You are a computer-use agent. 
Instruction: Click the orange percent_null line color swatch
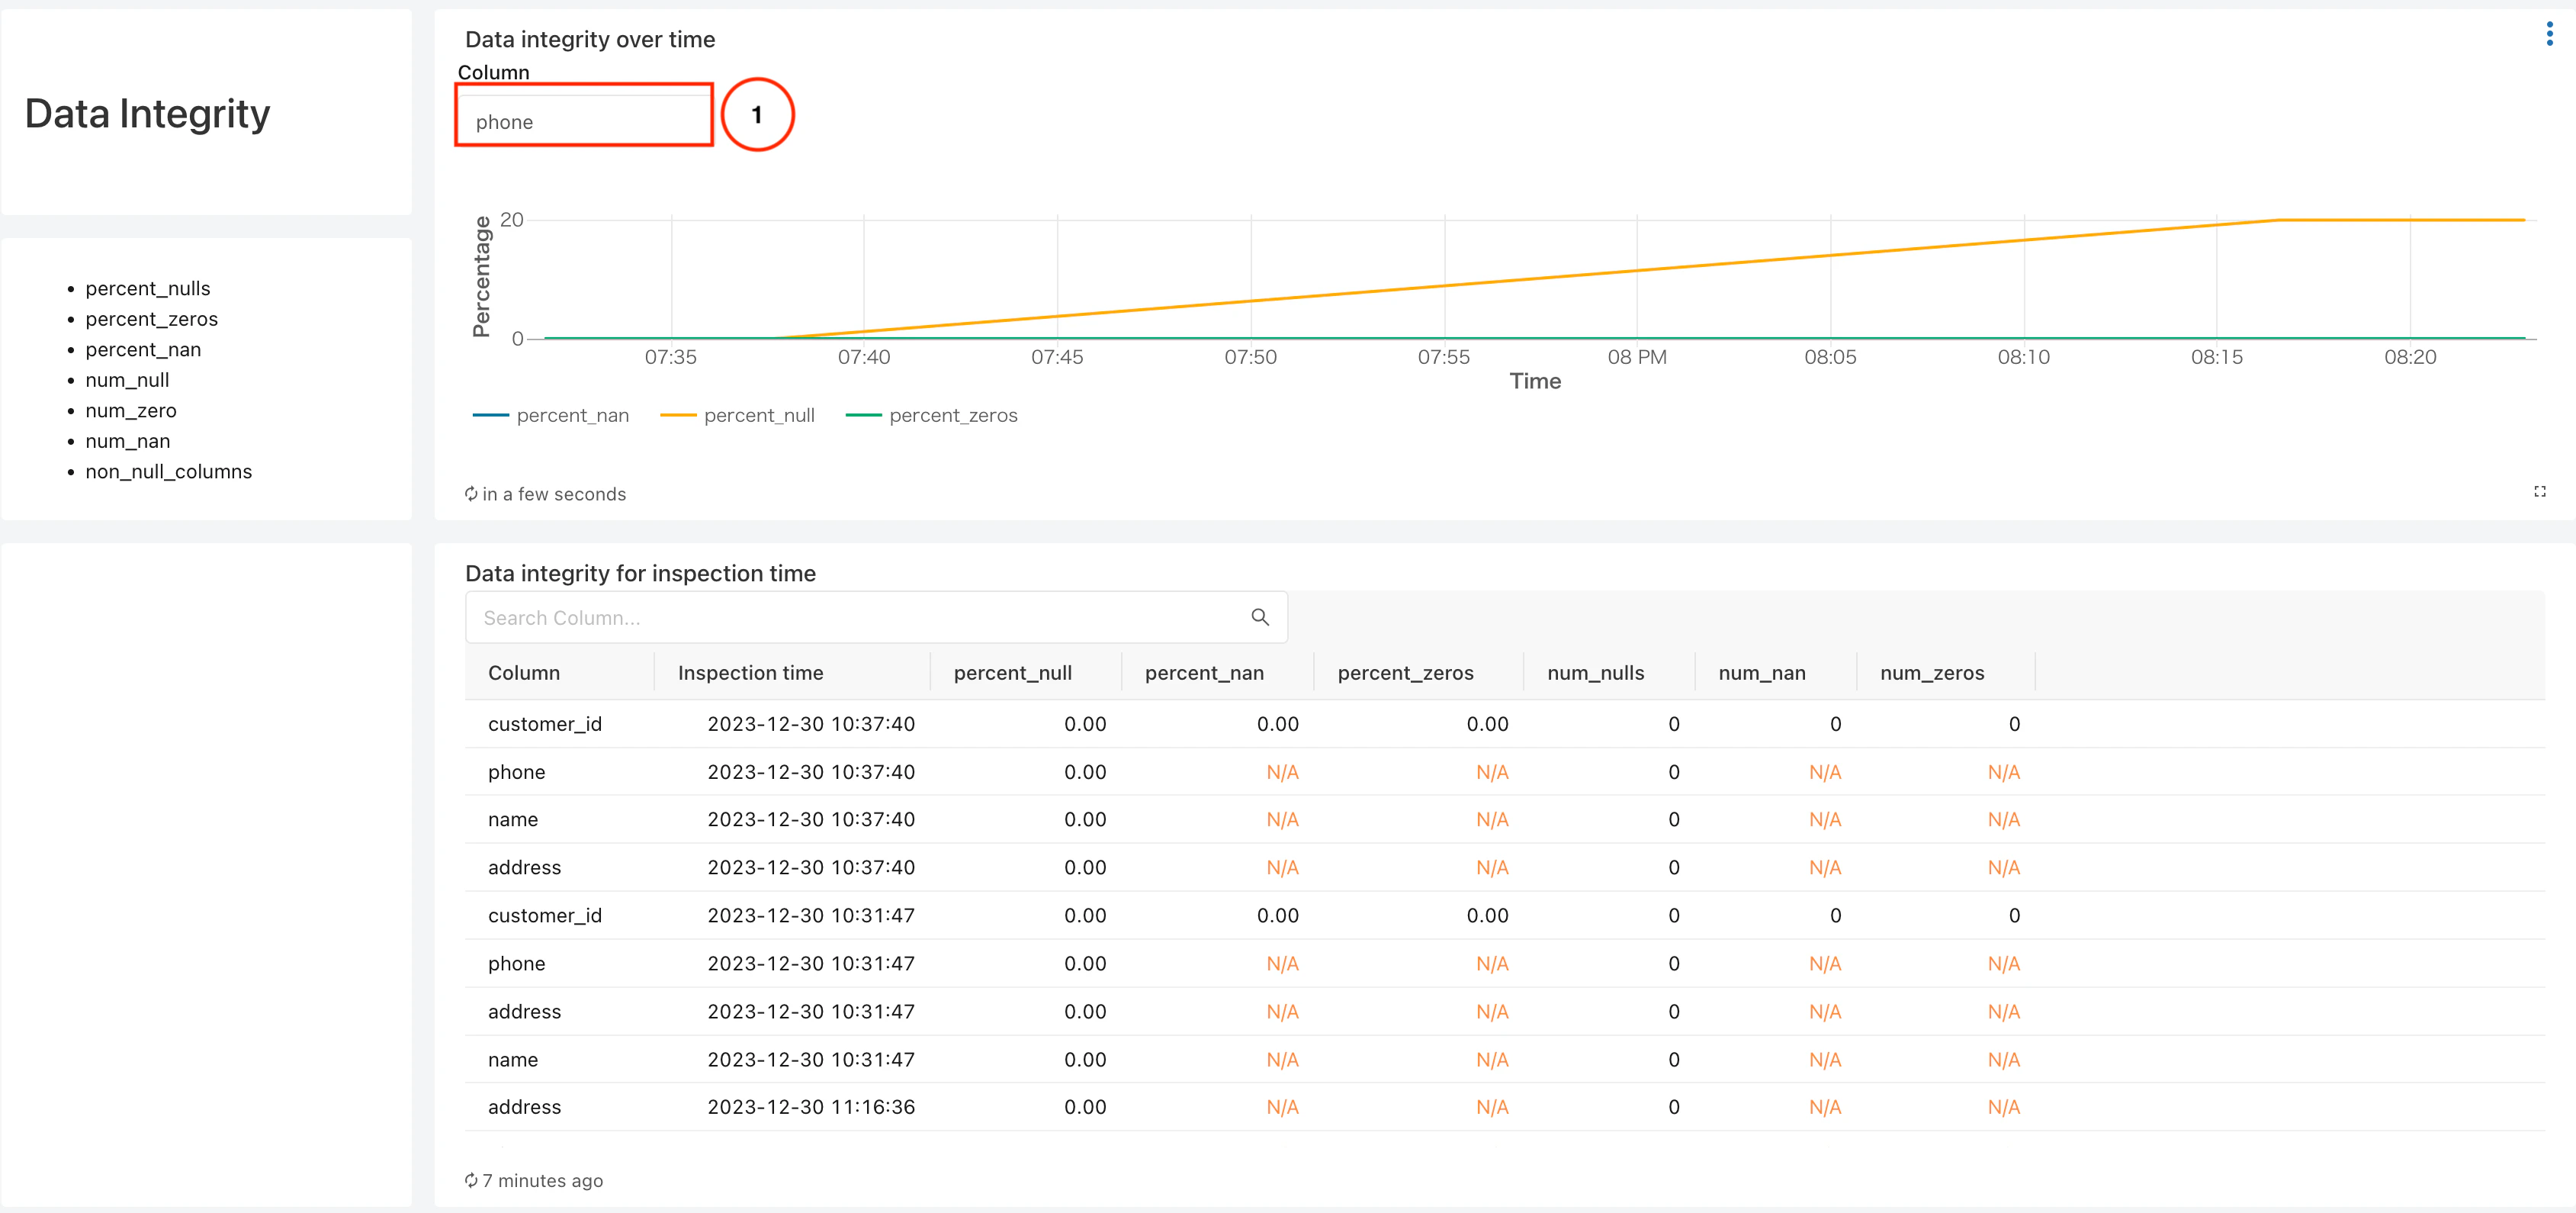click(x=678, y=415)
